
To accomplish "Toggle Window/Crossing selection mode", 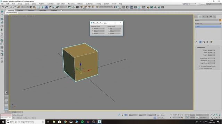I will click(x=42, y=7).
